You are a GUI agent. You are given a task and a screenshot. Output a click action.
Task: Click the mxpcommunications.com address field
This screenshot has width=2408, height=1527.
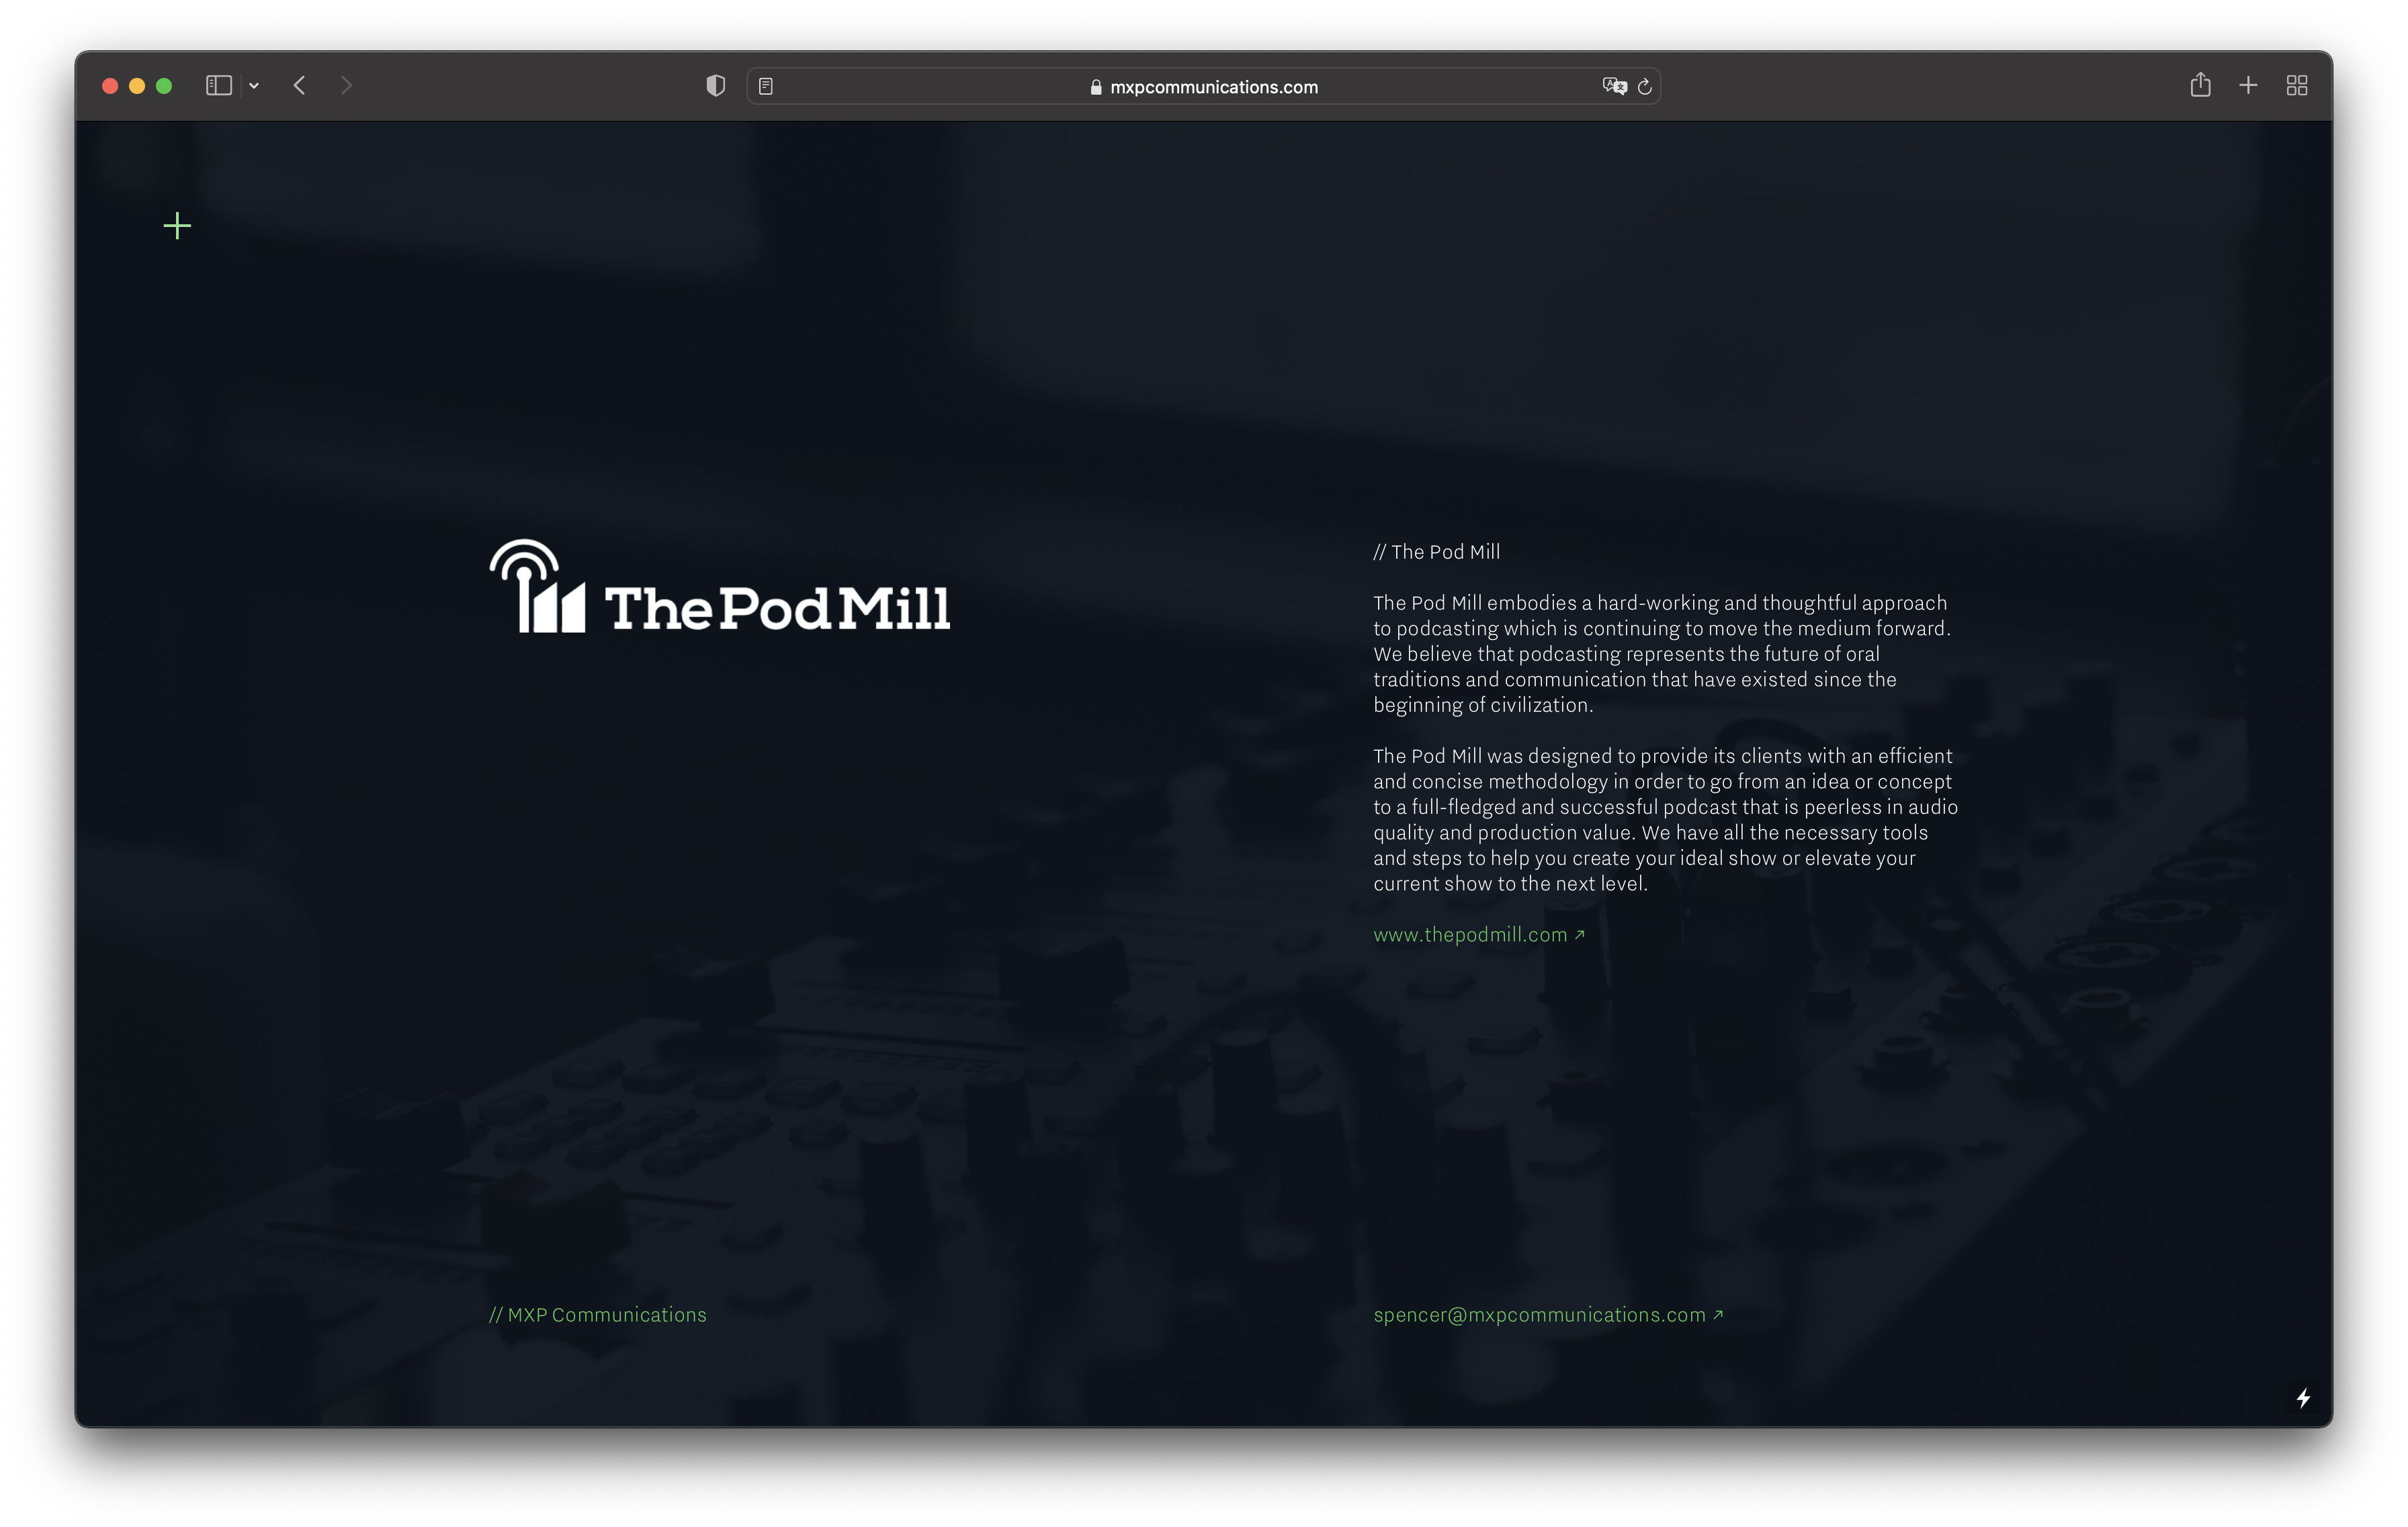(x=1203, y=87)
